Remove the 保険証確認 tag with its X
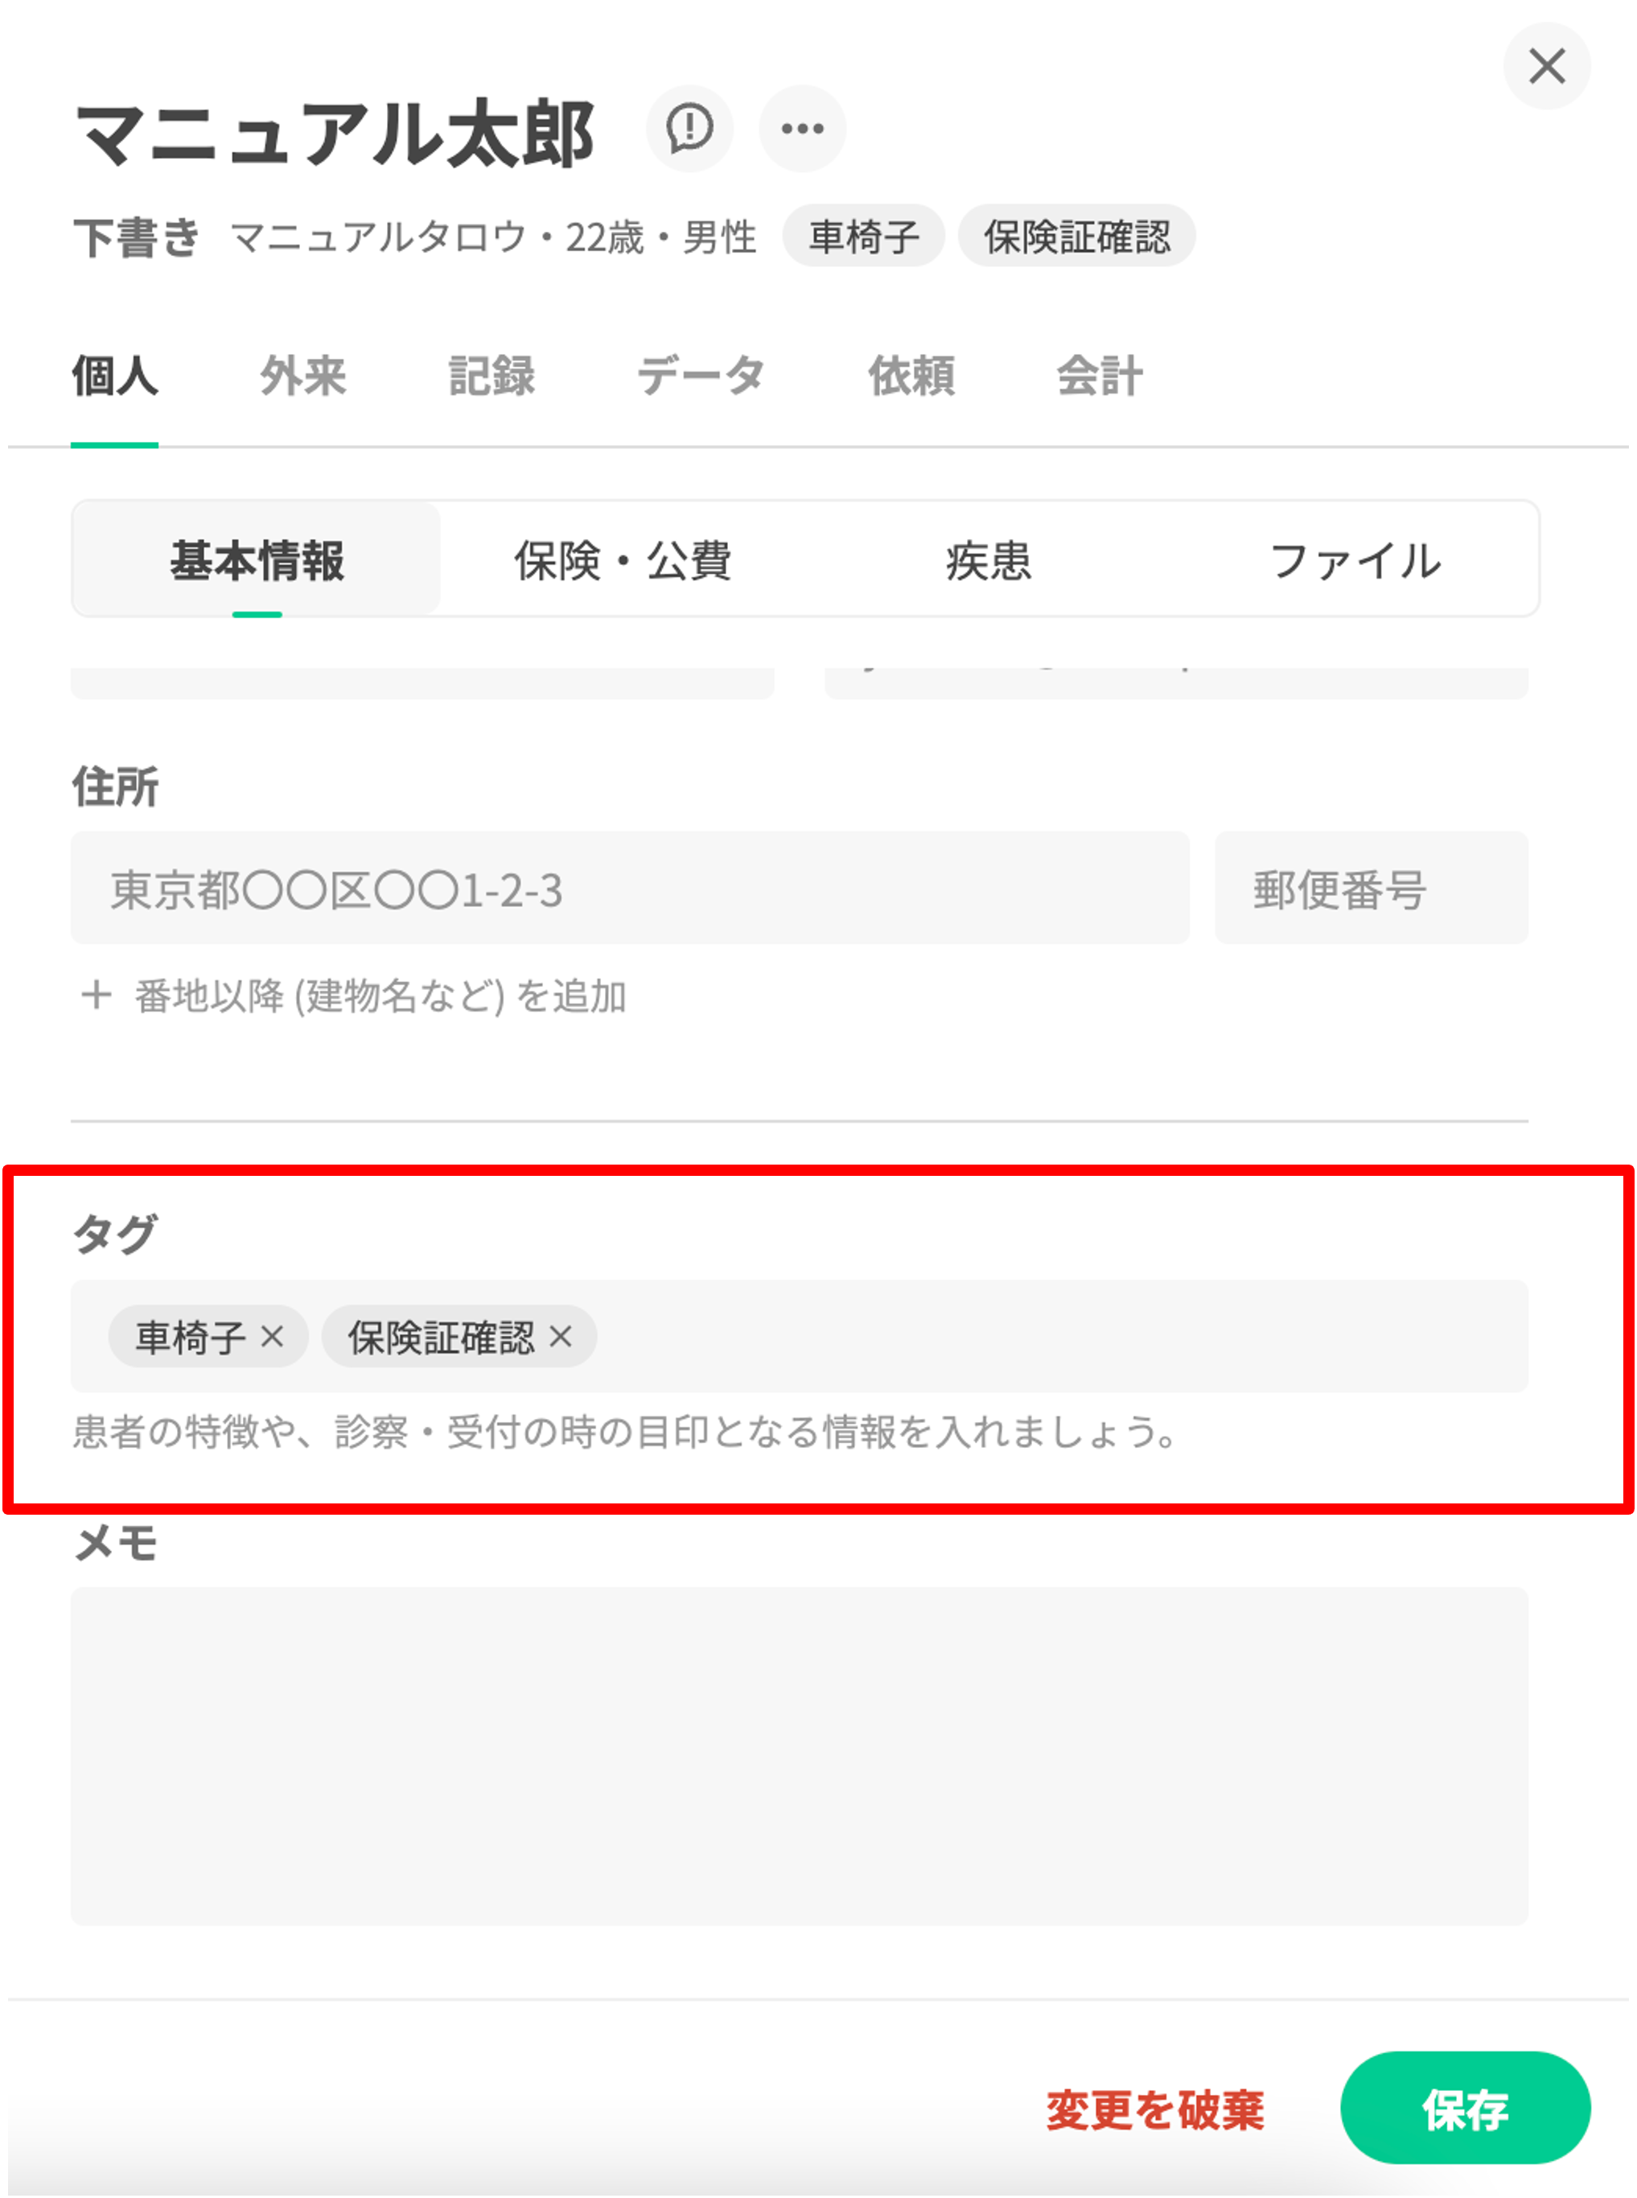The image size is (1637, 2198). [561, 1337]
